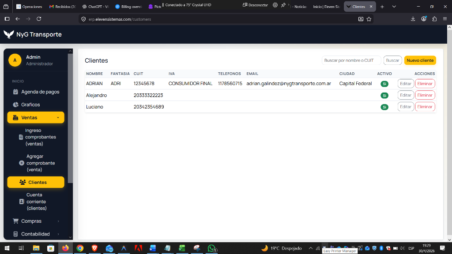The image size is (452, 254).
Task: Open Excel from the taskbar
Action: point(182,248)
